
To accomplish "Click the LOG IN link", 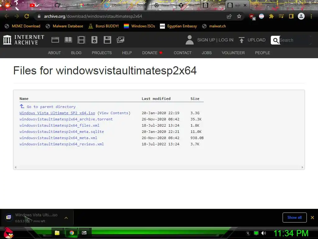I will coord(226,40).
